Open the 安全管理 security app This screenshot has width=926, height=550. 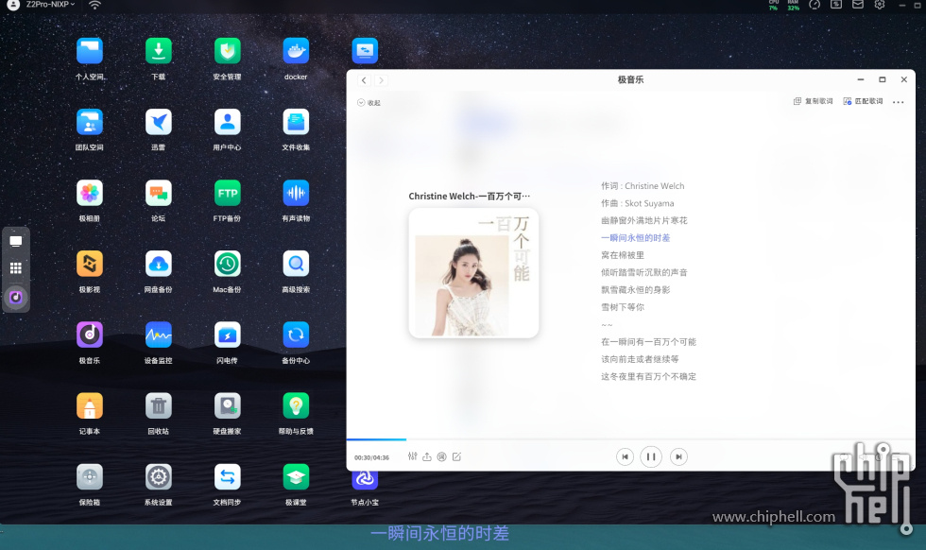[x=228, y=51]
